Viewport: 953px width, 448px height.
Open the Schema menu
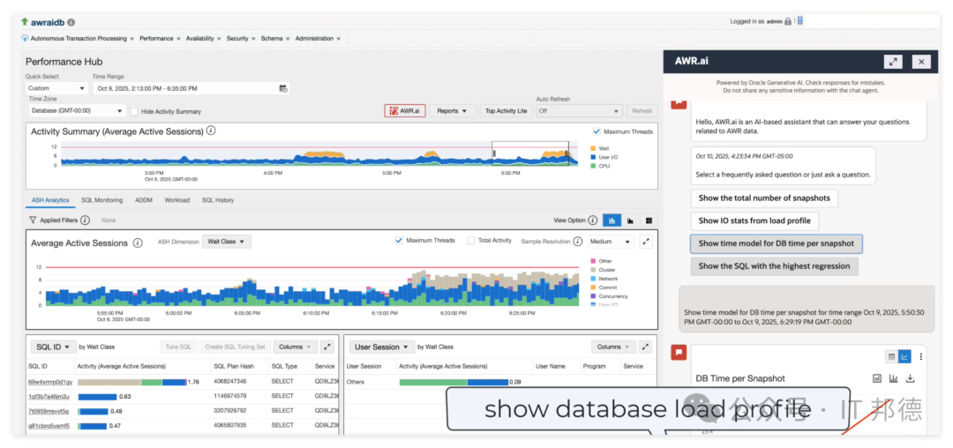[x=275, y=38]
